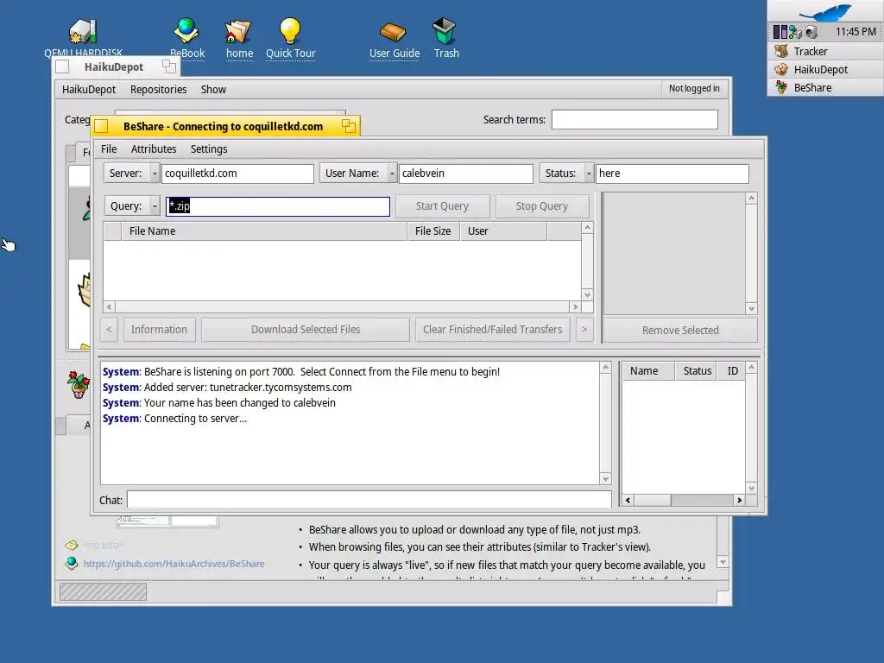Click the Information button

click(x=159, y=329)
